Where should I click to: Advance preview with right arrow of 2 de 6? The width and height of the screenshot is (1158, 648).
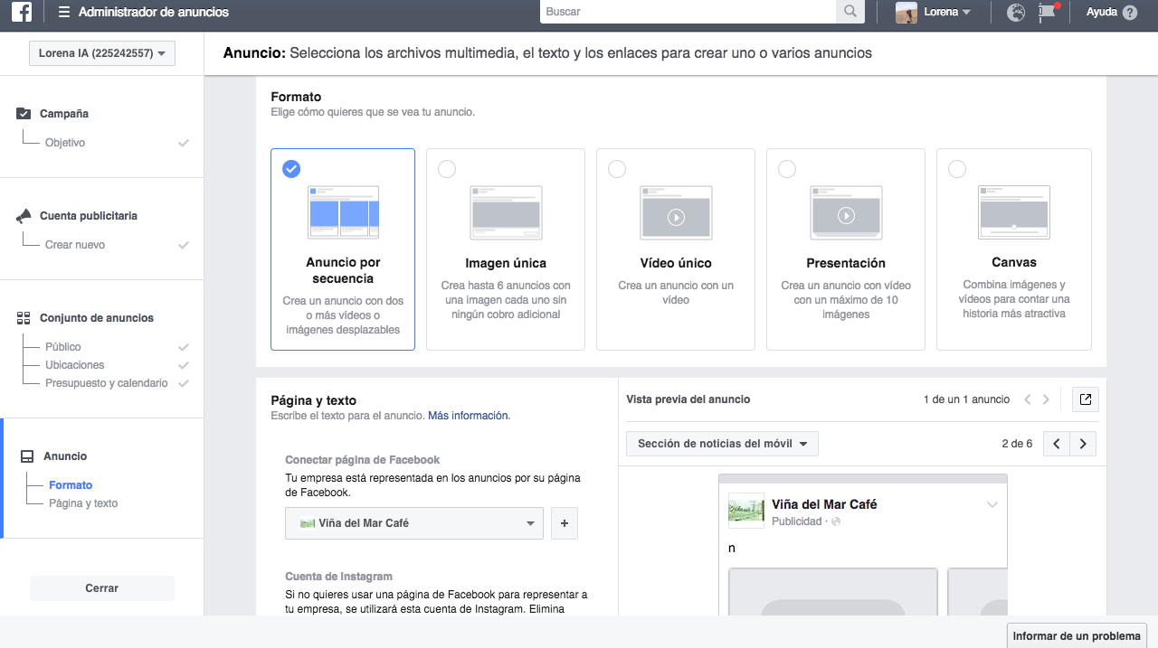[1083, 443]
